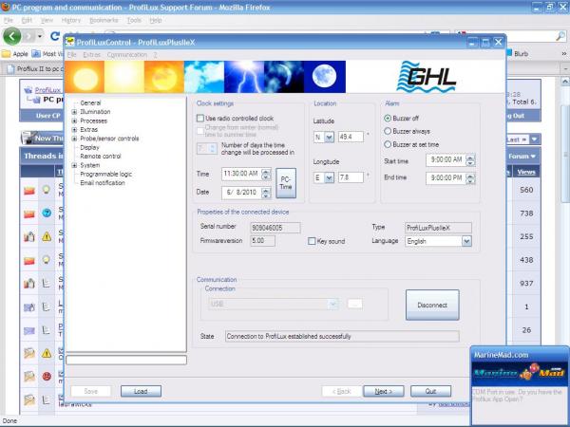This screenshot has width=570, height=427.
Task: Open the Communication menu in ProfiLuxControl
Action: coord(127,54)
